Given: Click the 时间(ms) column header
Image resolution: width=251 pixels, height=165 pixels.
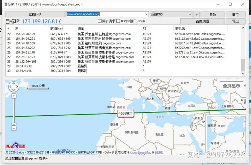Looking at the screenshot, I should [x=62, y=28].
